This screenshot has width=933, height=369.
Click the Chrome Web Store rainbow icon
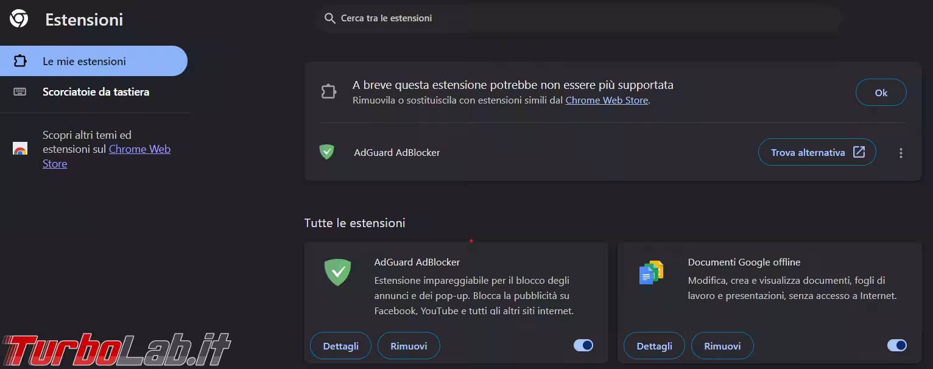[x=20, y=149]
